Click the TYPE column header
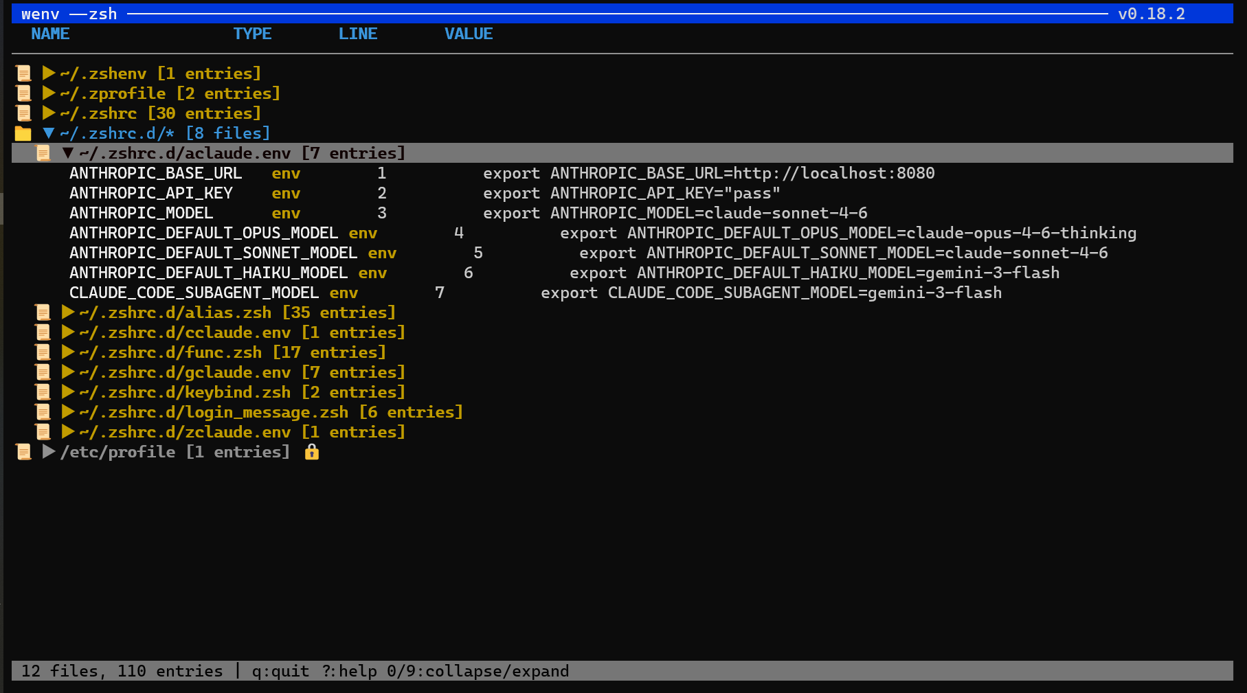Viewport: 1247px width, 693px height. (x=252, y=34)
